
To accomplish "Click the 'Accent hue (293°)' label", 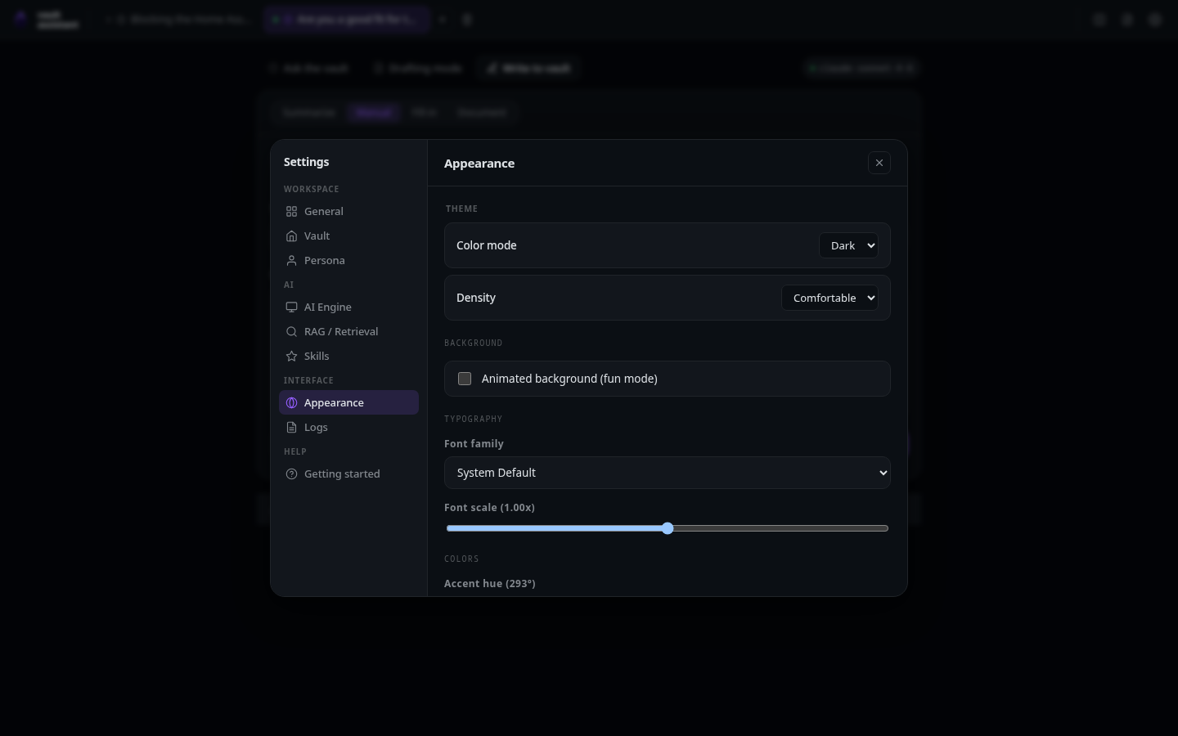I will [x=489, y=583].
